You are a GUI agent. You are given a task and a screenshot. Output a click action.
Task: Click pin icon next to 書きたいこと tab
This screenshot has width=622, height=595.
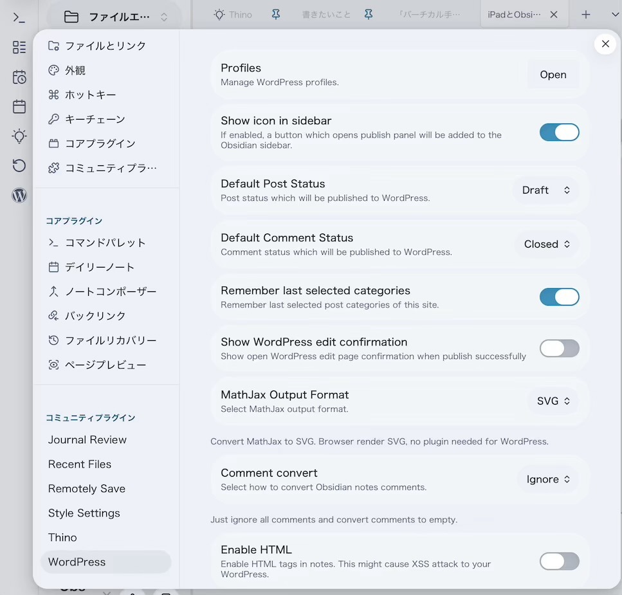click(x=368, y=15)
